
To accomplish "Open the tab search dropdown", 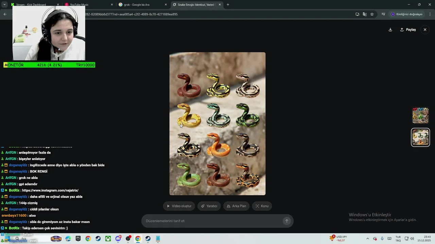I will click(x=4, y=5).
